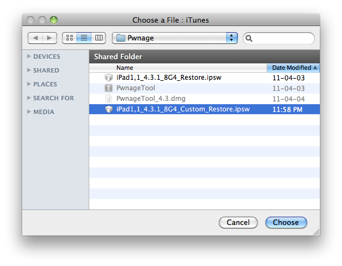Sort files by Date Modified column
This screenshot has width=342, height=266.
[293, 68]
